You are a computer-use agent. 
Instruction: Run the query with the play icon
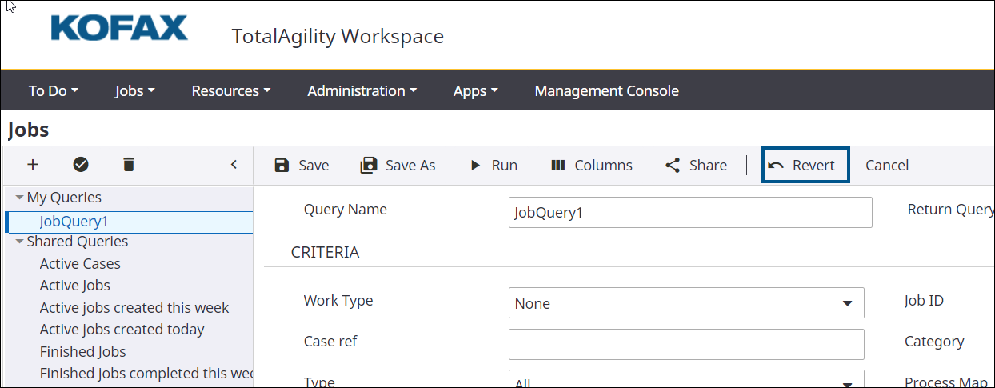pyautogui.click(x=475, y=166)
